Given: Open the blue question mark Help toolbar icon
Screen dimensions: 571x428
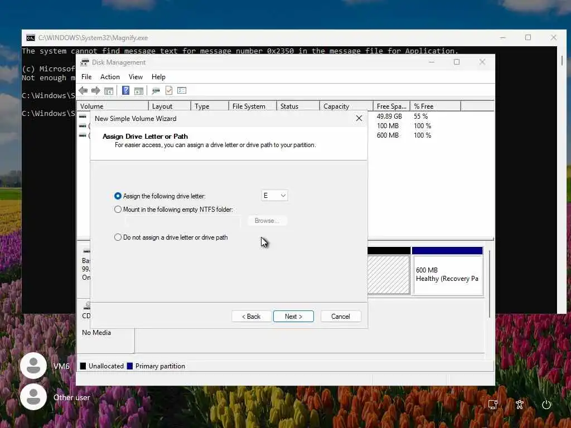Looking at the screenshot, I should pyautogui.click(x=125, y=90).
